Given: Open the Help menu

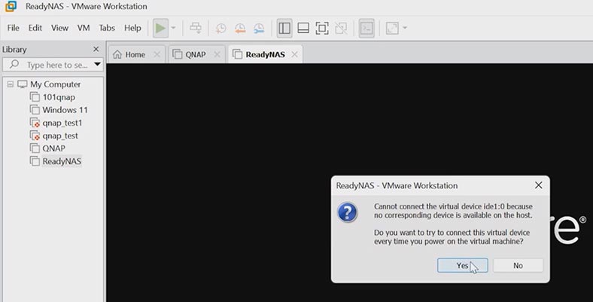Looking at the screenshot, I should tap(132, 28).
